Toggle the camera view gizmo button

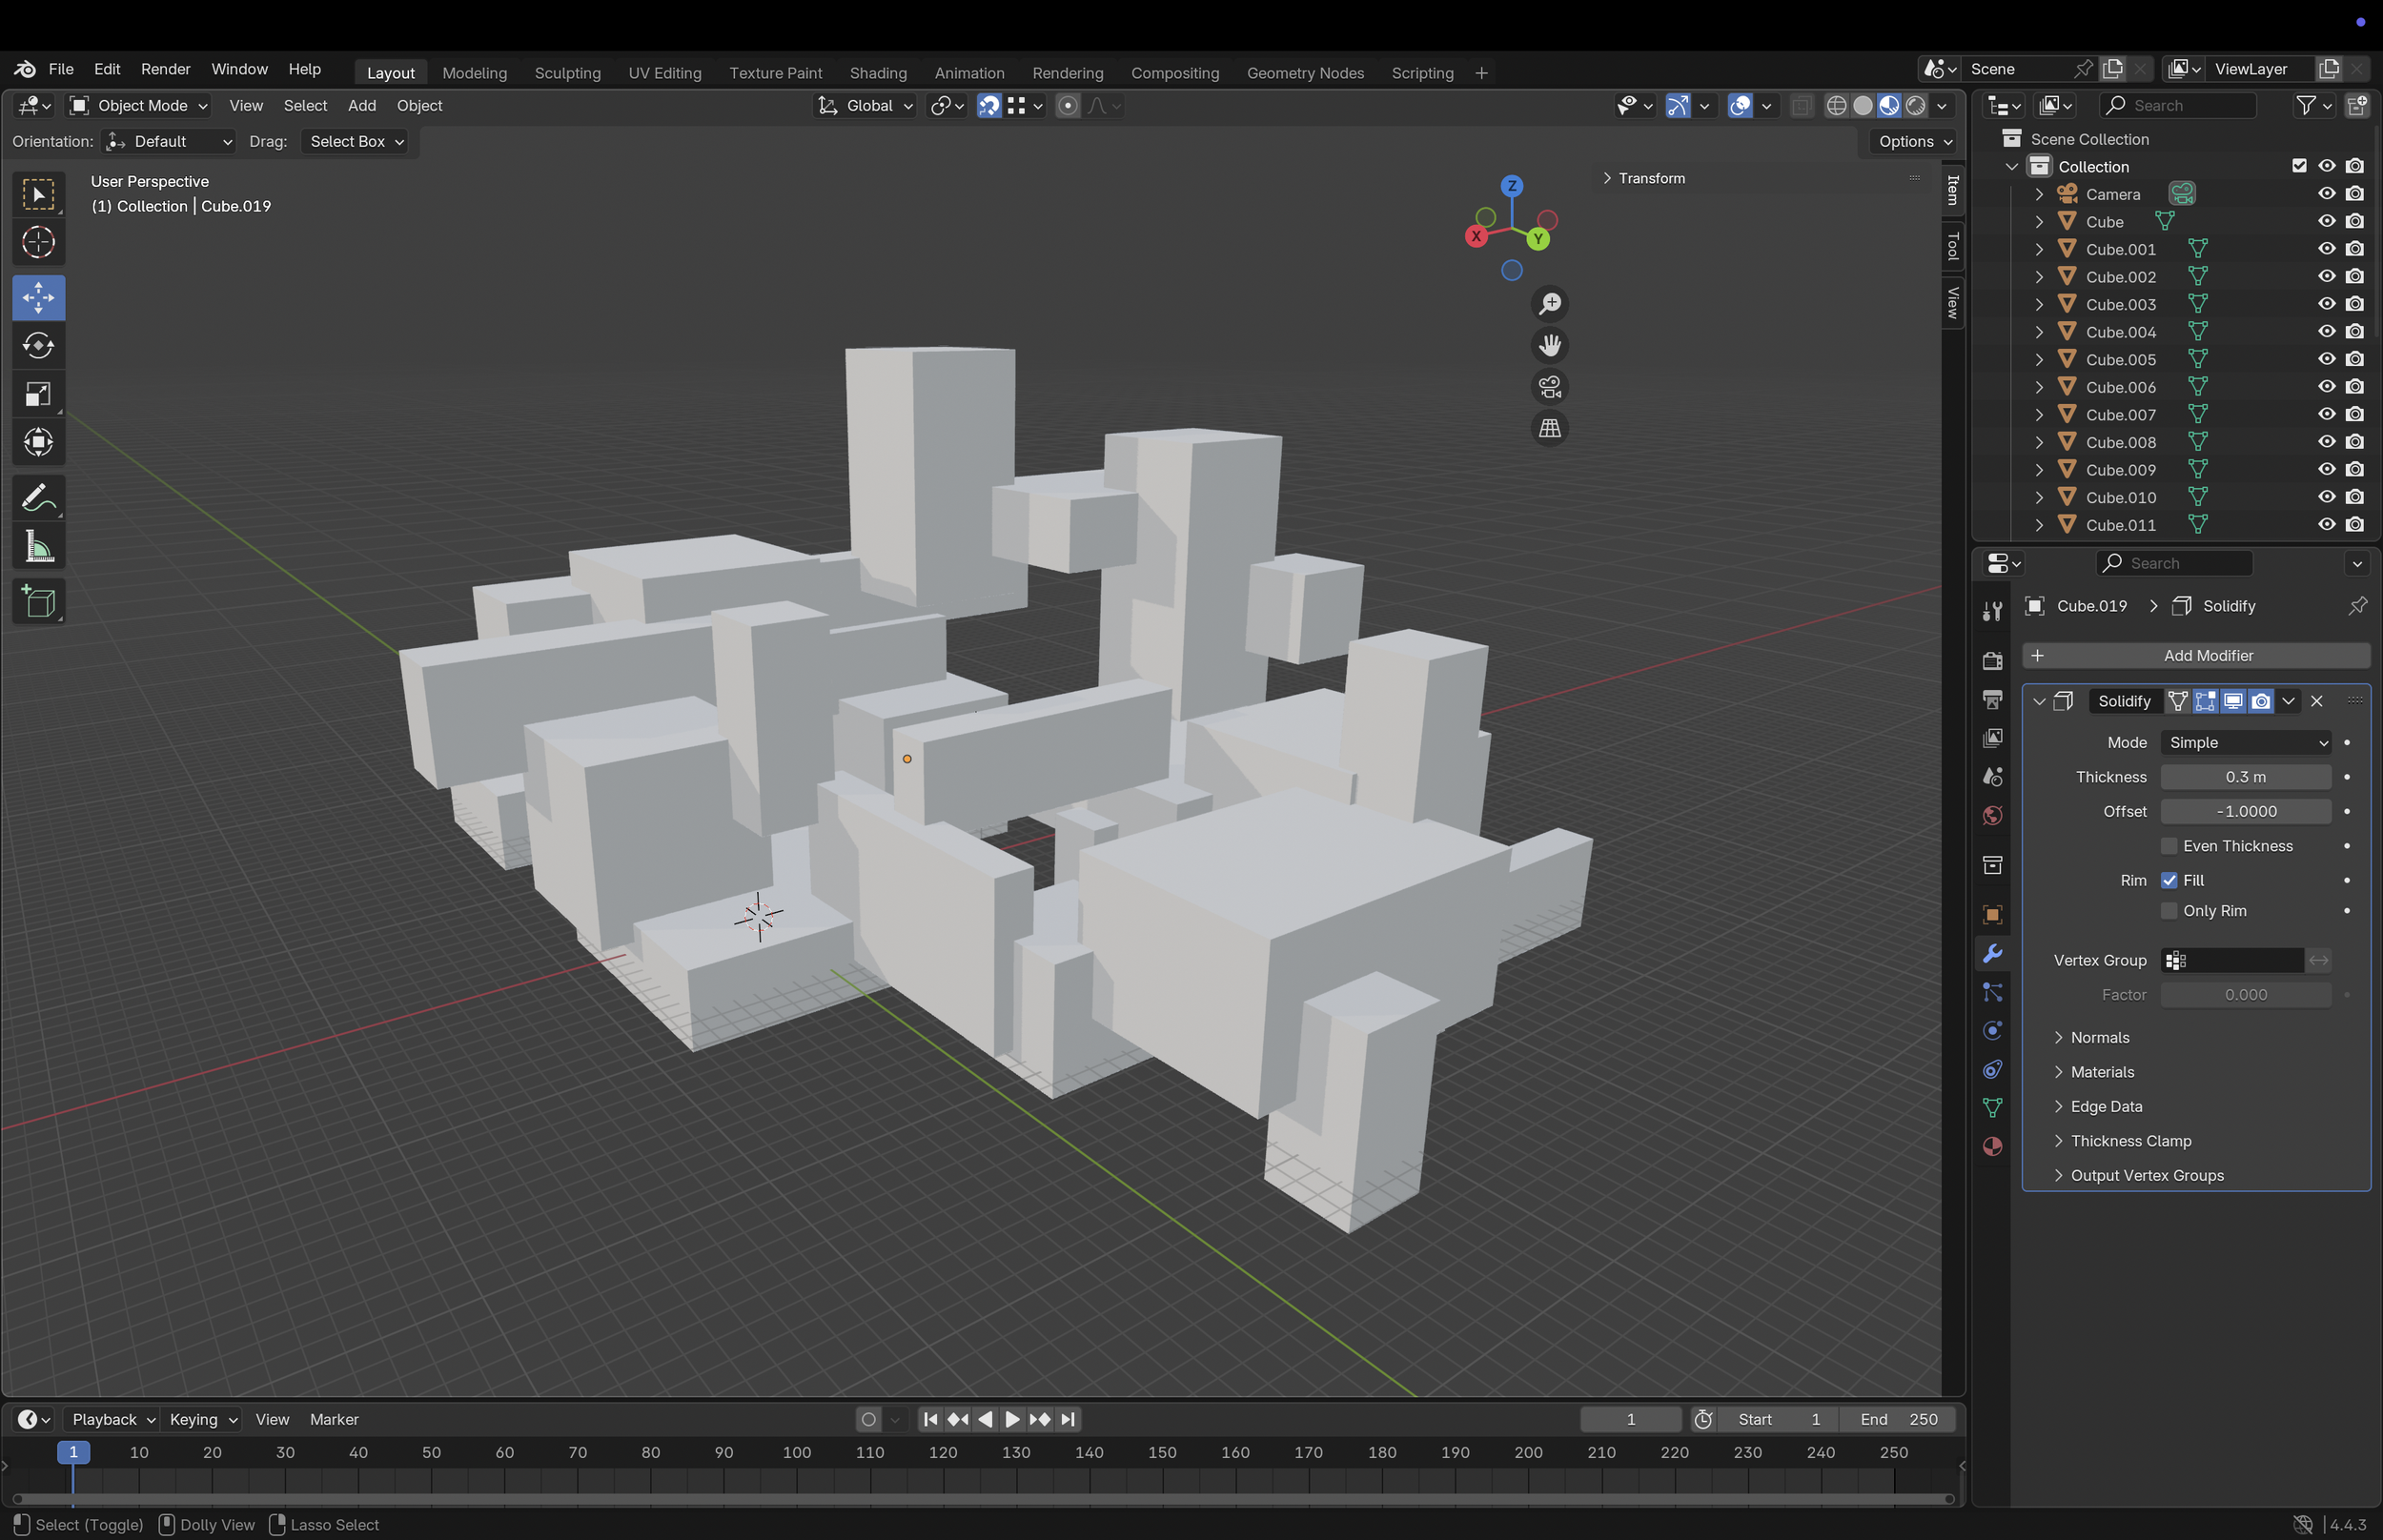pos(1549,387)
